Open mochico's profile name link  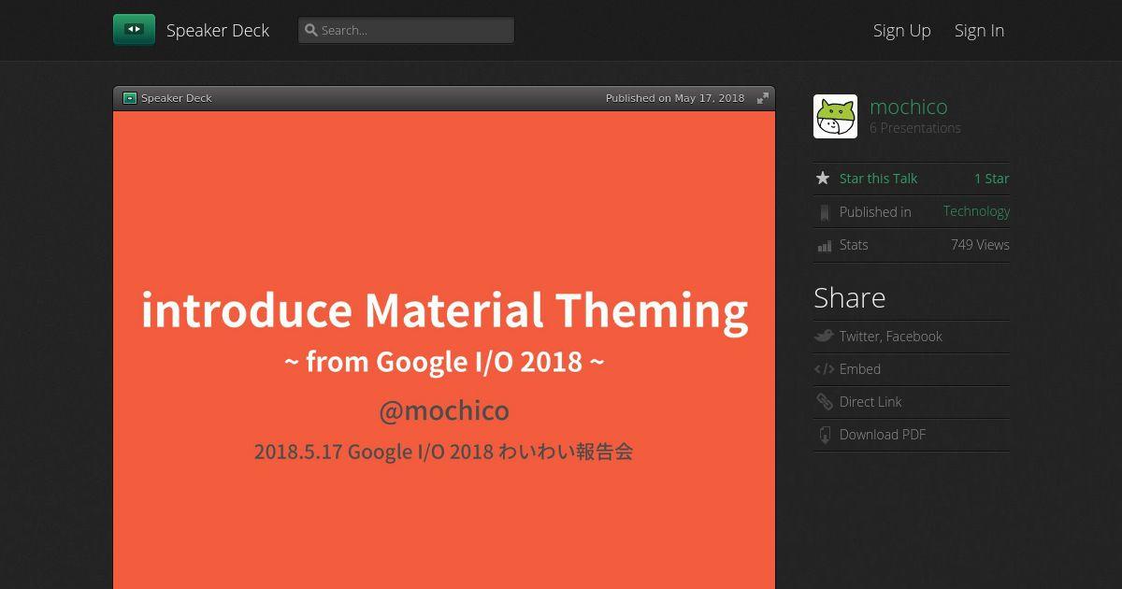908,107
